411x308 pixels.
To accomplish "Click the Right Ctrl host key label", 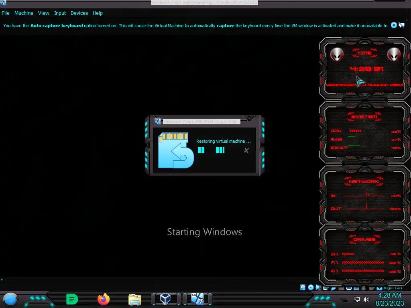I will 393,288.
